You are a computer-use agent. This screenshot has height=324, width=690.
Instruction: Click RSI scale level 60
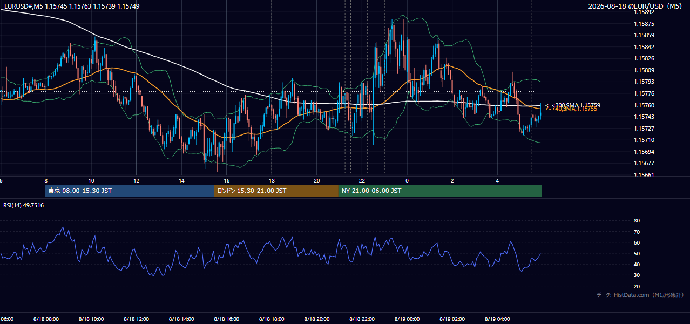tap(637, 242)
